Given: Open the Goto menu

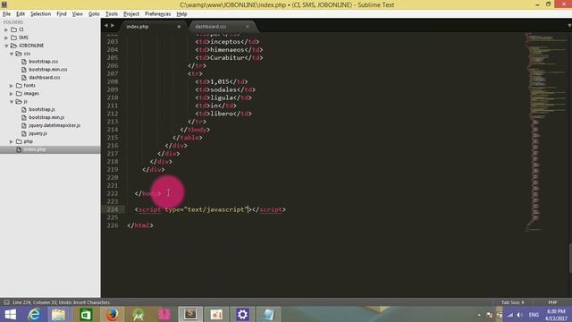Looking at the screenshot, I should coord(94,14).
